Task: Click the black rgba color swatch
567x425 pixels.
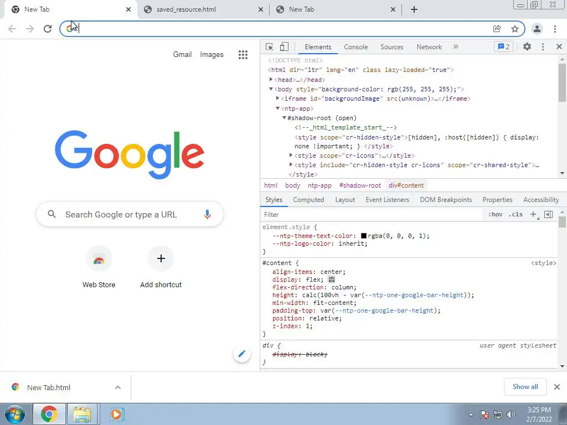Action: tap(364, 236)
